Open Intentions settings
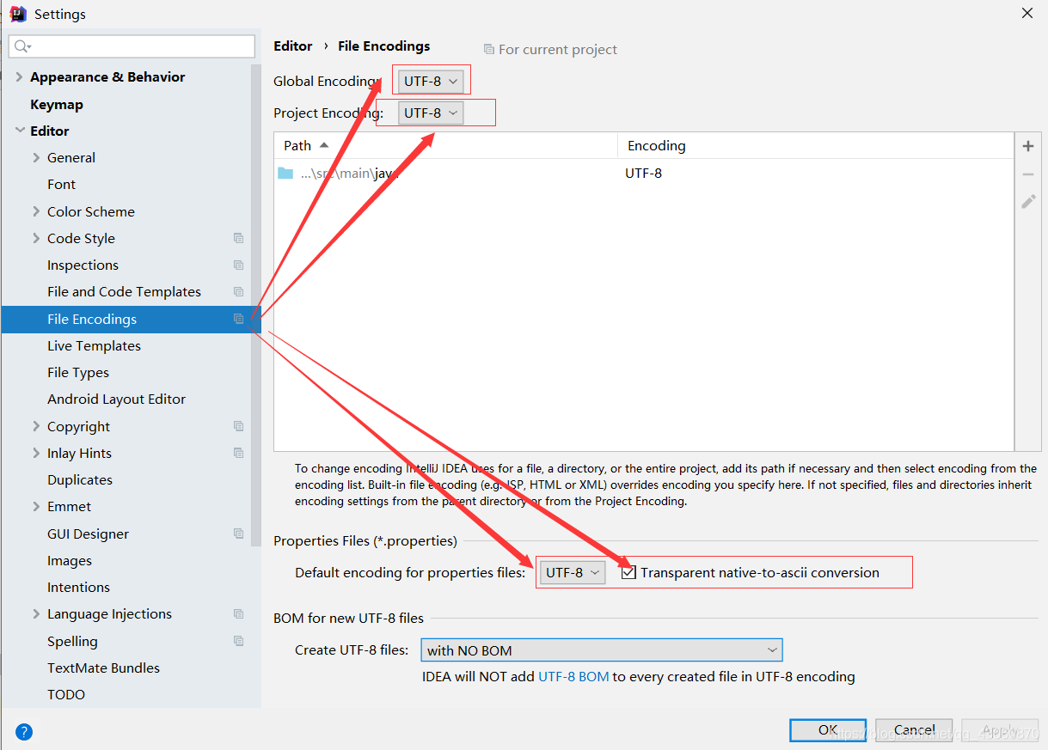 point(78,588)
